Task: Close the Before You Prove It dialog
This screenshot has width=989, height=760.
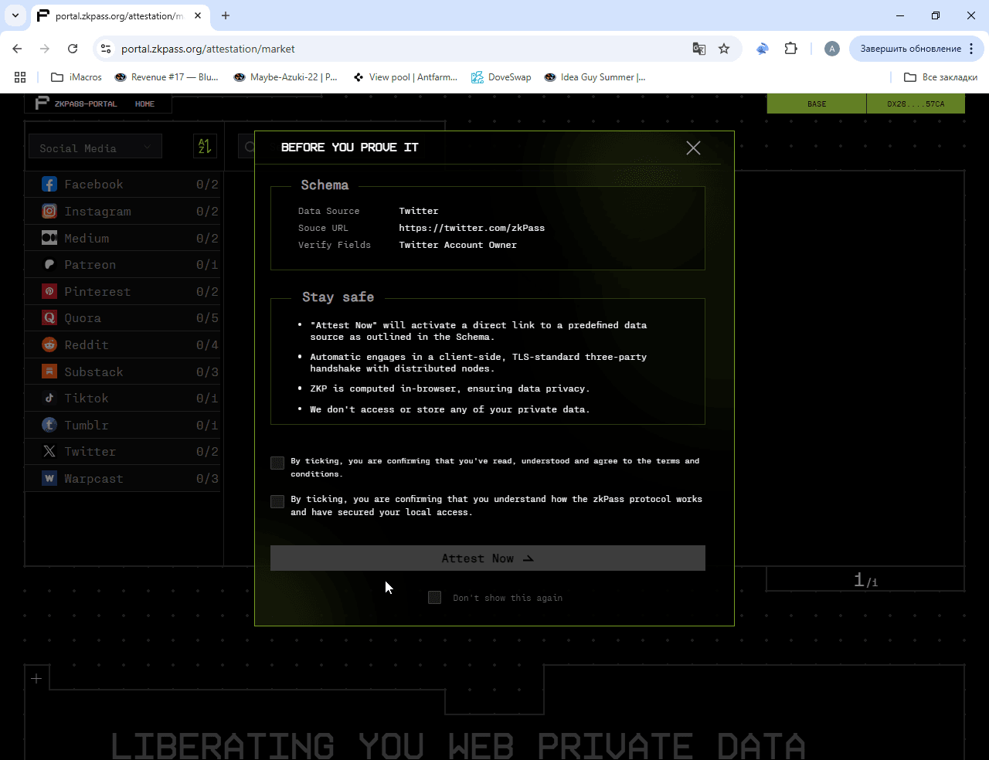Action: (x=693, y=148)
